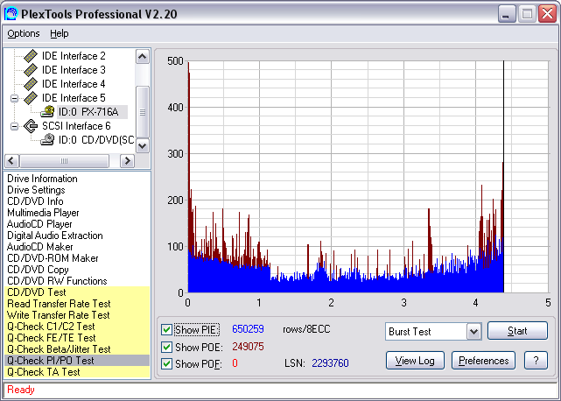
Task: Select SCSI Interface 6 in tree
Action: [76, 126]
